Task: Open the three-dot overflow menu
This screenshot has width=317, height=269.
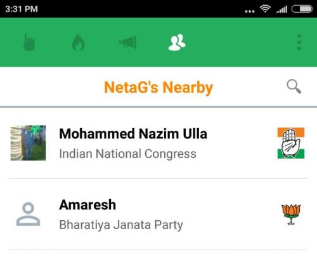Action: [x=299, y=43]
